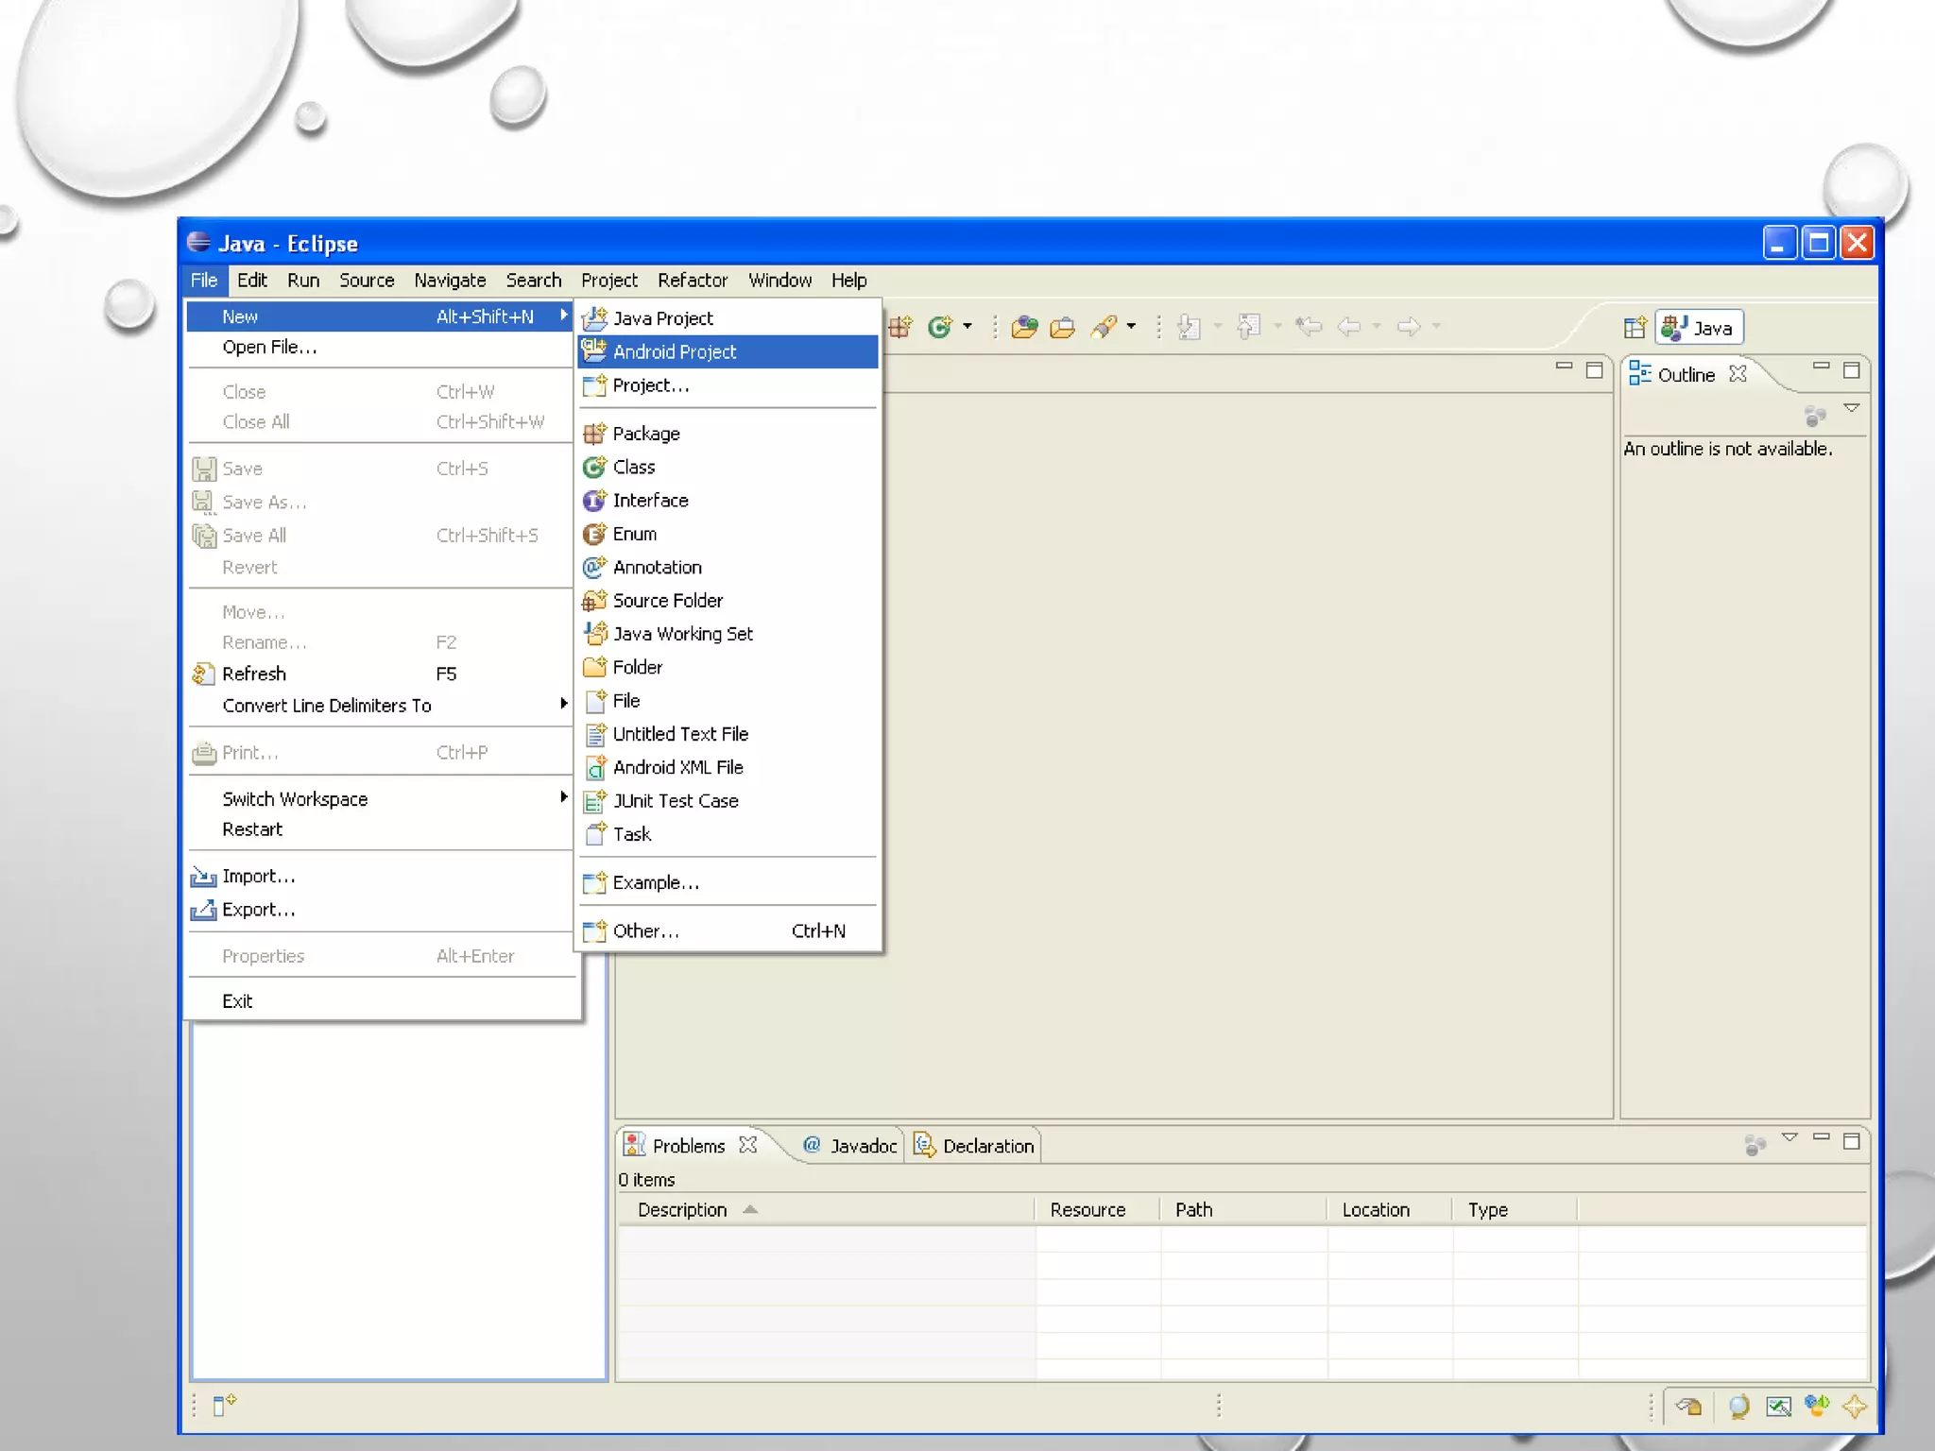Create a new Annotation from submenu
The image size is (1935, 1451).
pos(728,567)
